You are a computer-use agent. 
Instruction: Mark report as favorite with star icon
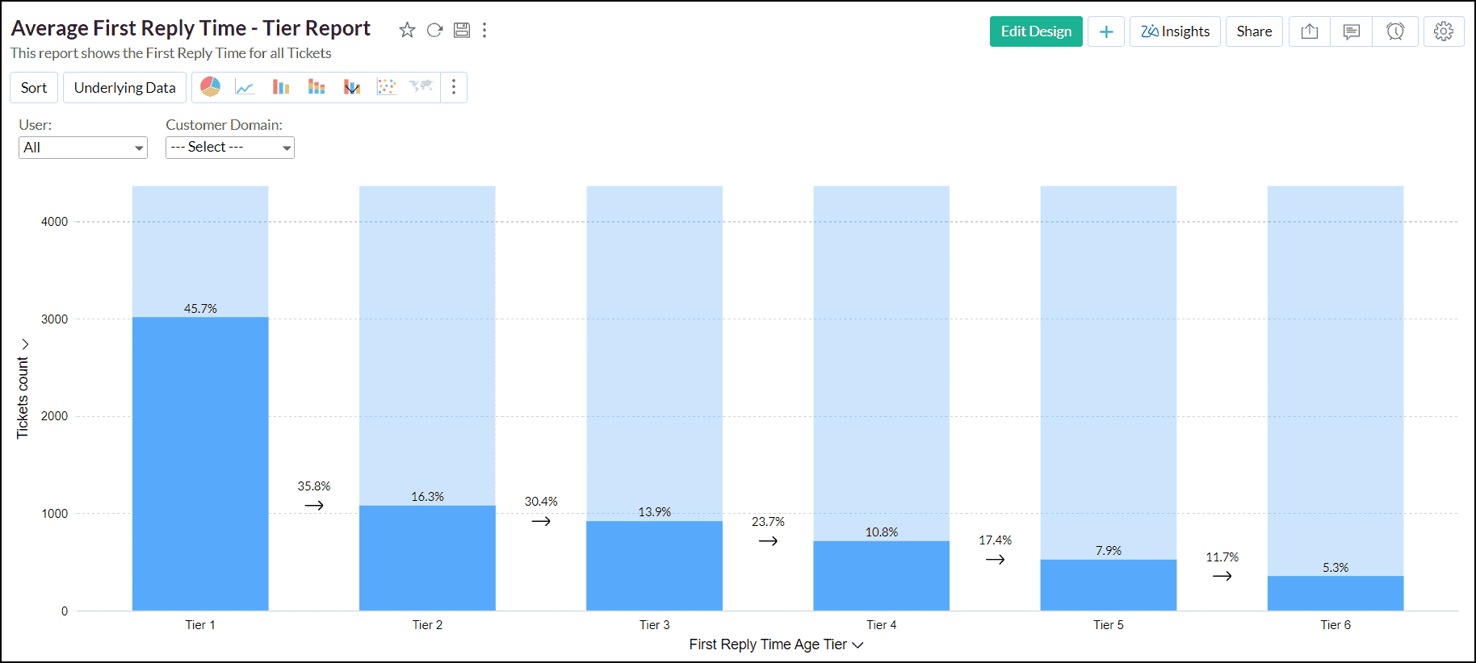[407, 30]
